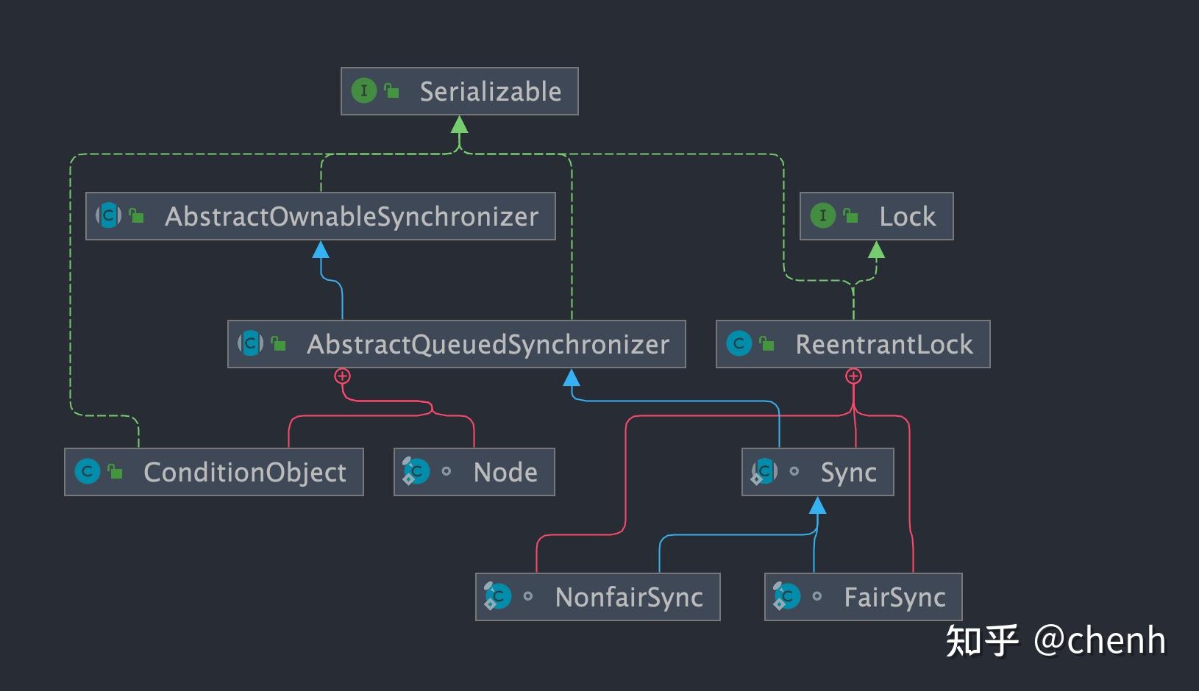This screenshot has height=691, width=1199.
Task: Select the 'Serializable' label text
Action: 491,92
